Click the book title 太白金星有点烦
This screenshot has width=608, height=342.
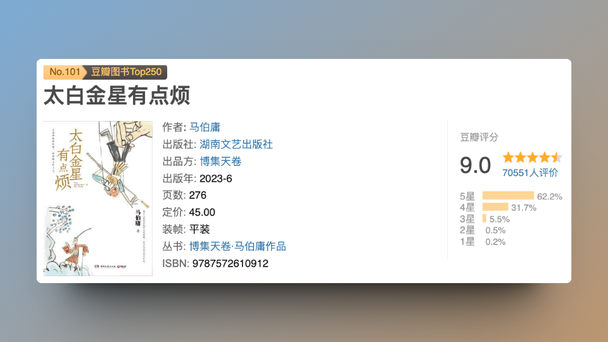pyautogui.click(x=117, y=96)
